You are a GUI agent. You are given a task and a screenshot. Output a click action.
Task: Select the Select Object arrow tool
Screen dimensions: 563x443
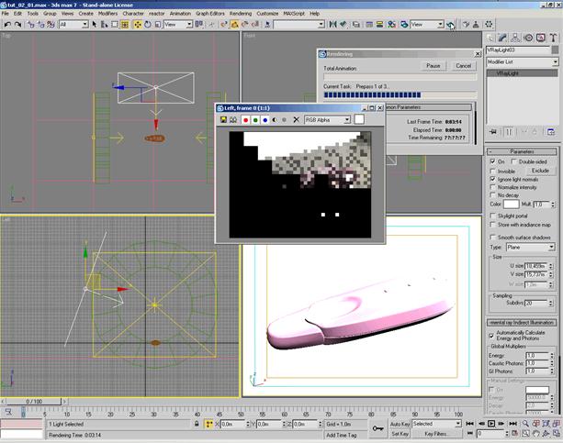[95, 25]
